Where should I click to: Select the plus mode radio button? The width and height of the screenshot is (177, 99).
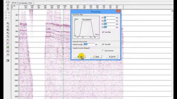pyautogui.click(x=6, y=13)
